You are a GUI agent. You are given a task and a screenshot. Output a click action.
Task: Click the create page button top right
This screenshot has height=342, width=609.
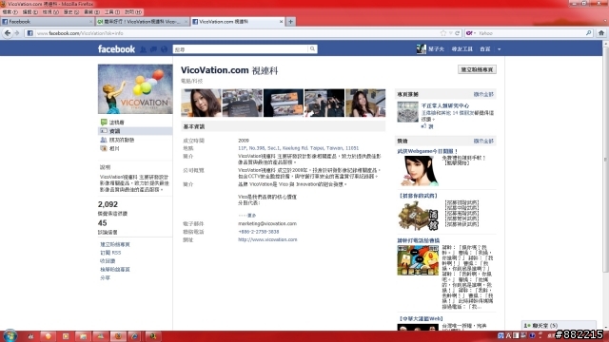(x=477, y=69)
